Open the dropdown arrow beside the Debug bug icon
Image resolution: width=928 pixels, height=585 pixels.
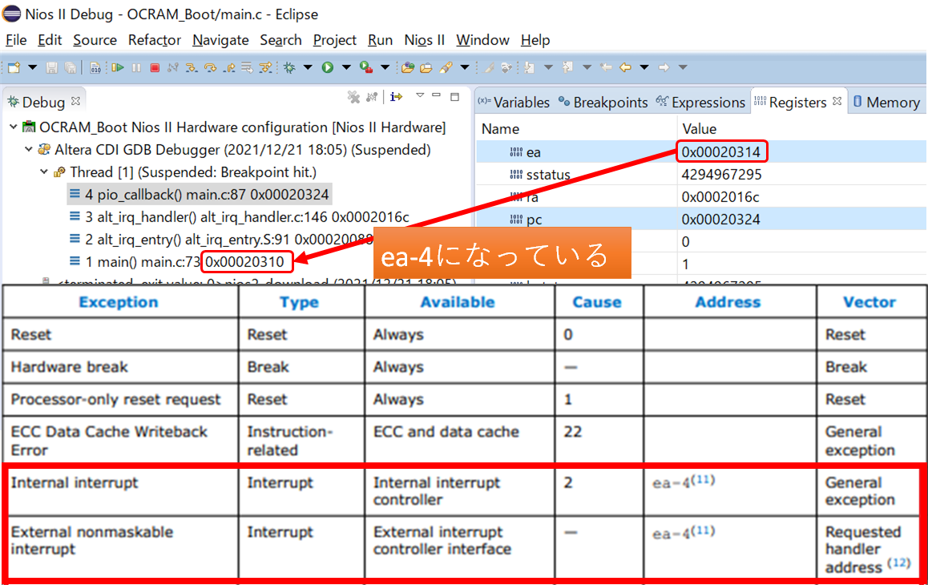pyautogui.click(x=308, y=68)
